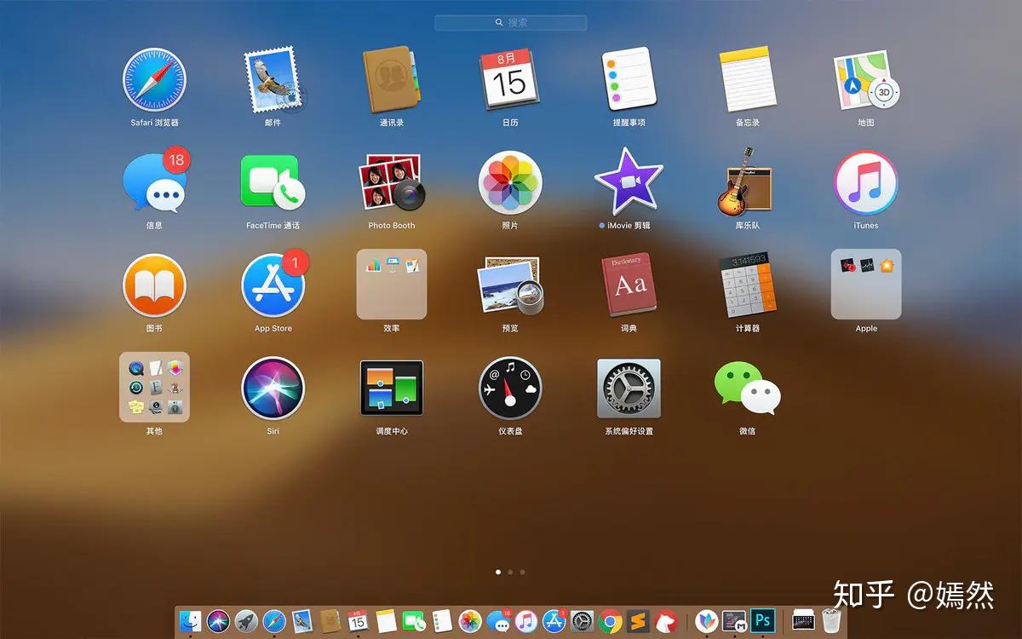The height and width of the screenshot is (639, 1022).
Task: Launch the 预览 app
Action: (509, 285)
